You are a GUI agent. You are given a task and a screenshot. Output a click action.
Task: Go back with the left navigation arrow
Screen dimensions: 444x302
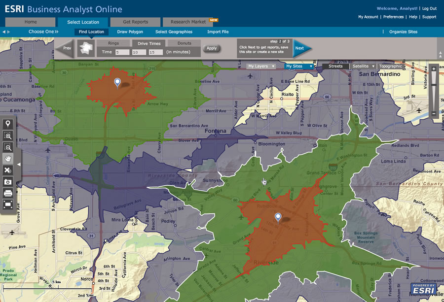pyautogui.click(x=3, y=32)
